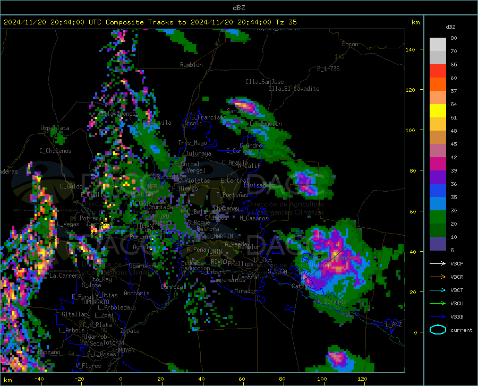The height and width of the screenshot is (386, 478).
Task: Click the 60 km tick on the vertical axis
Action: 413,211
